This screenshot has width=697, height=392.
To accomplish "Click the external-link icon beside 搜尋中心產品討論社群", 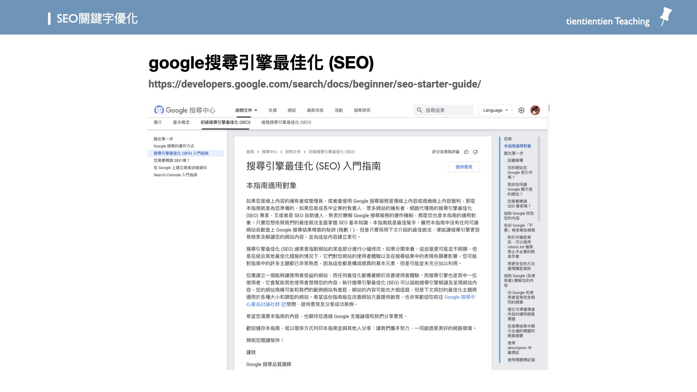I will pos(284,304).
